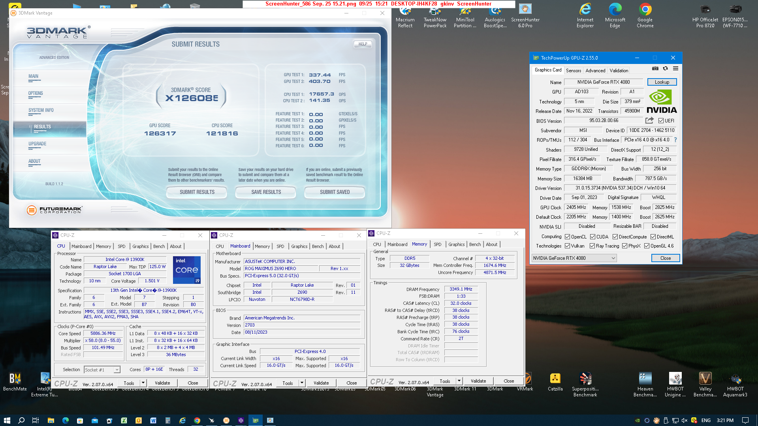Open Excel from the taskbar

(124, 420)
